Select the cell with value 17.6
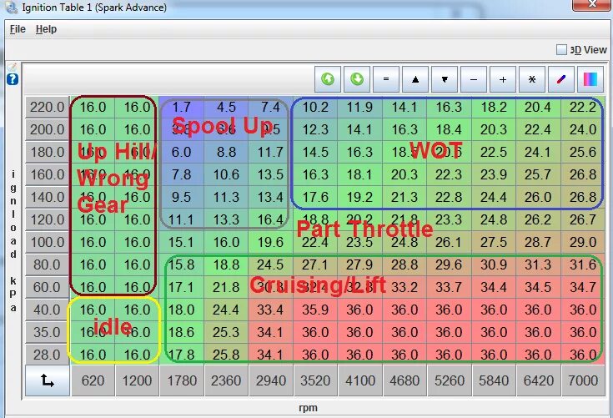 (x=315, y=197)
